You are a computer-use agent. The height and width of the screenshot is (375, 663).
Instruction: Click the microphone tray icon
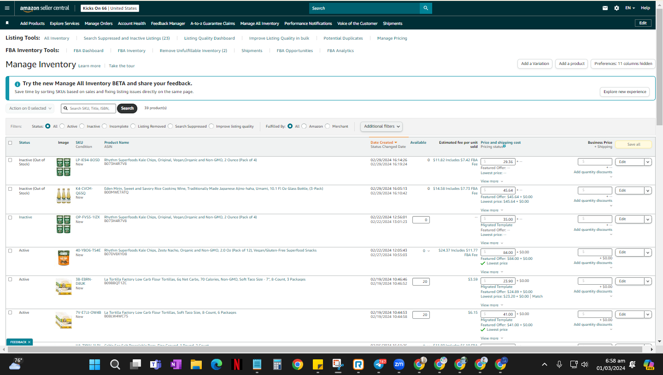[x=559, y=364]
